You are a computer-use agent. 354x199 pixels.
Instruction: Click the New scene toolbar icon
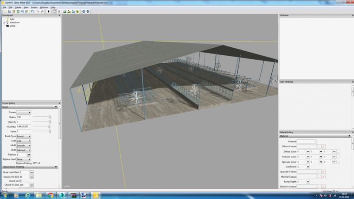[x=4, y=11]
